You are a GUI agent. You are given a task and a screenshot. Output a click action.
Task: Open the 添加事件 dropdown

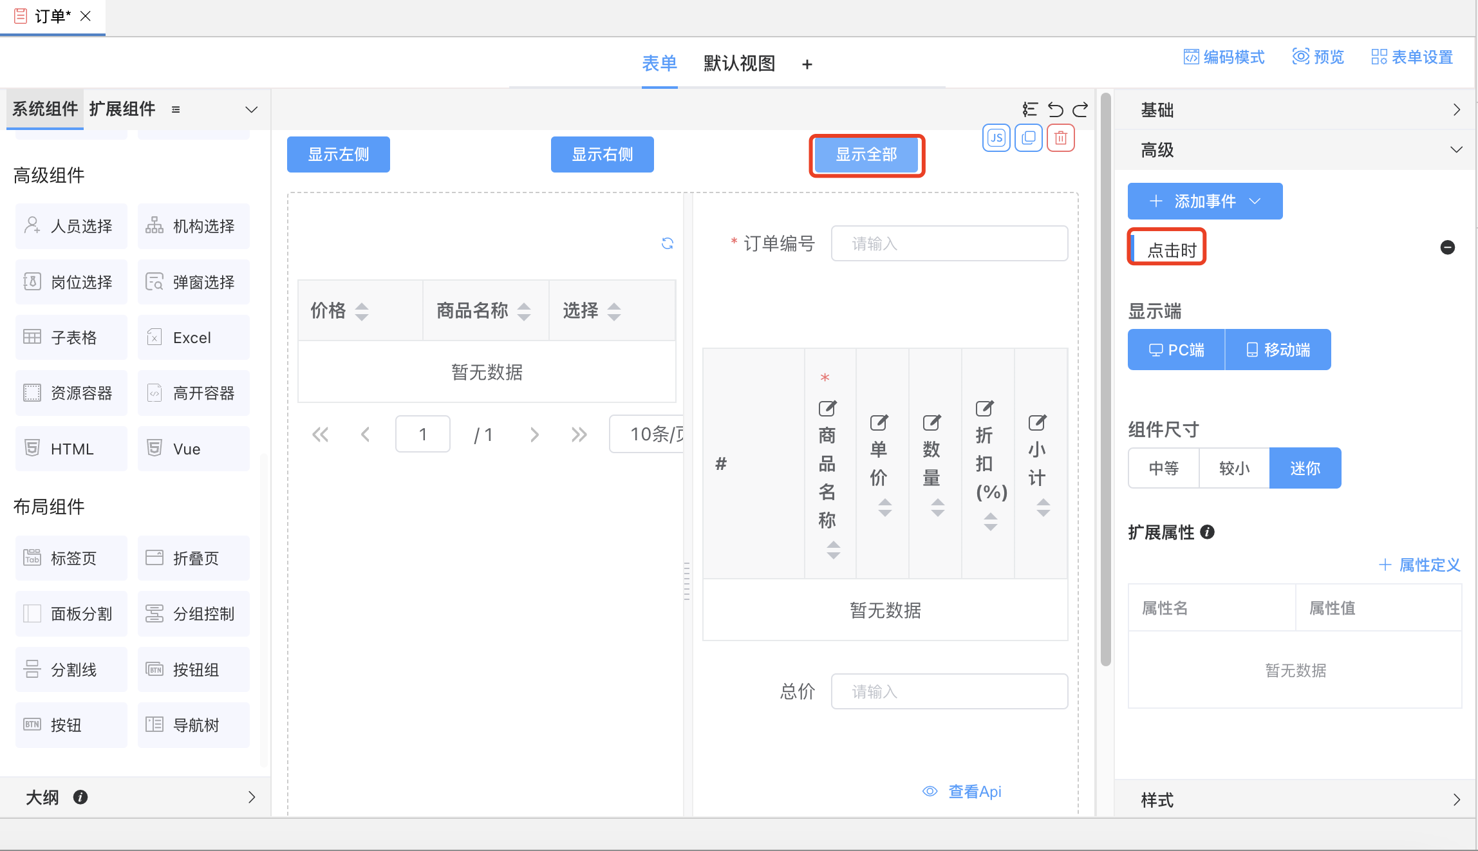click(x=1204, y=201)
